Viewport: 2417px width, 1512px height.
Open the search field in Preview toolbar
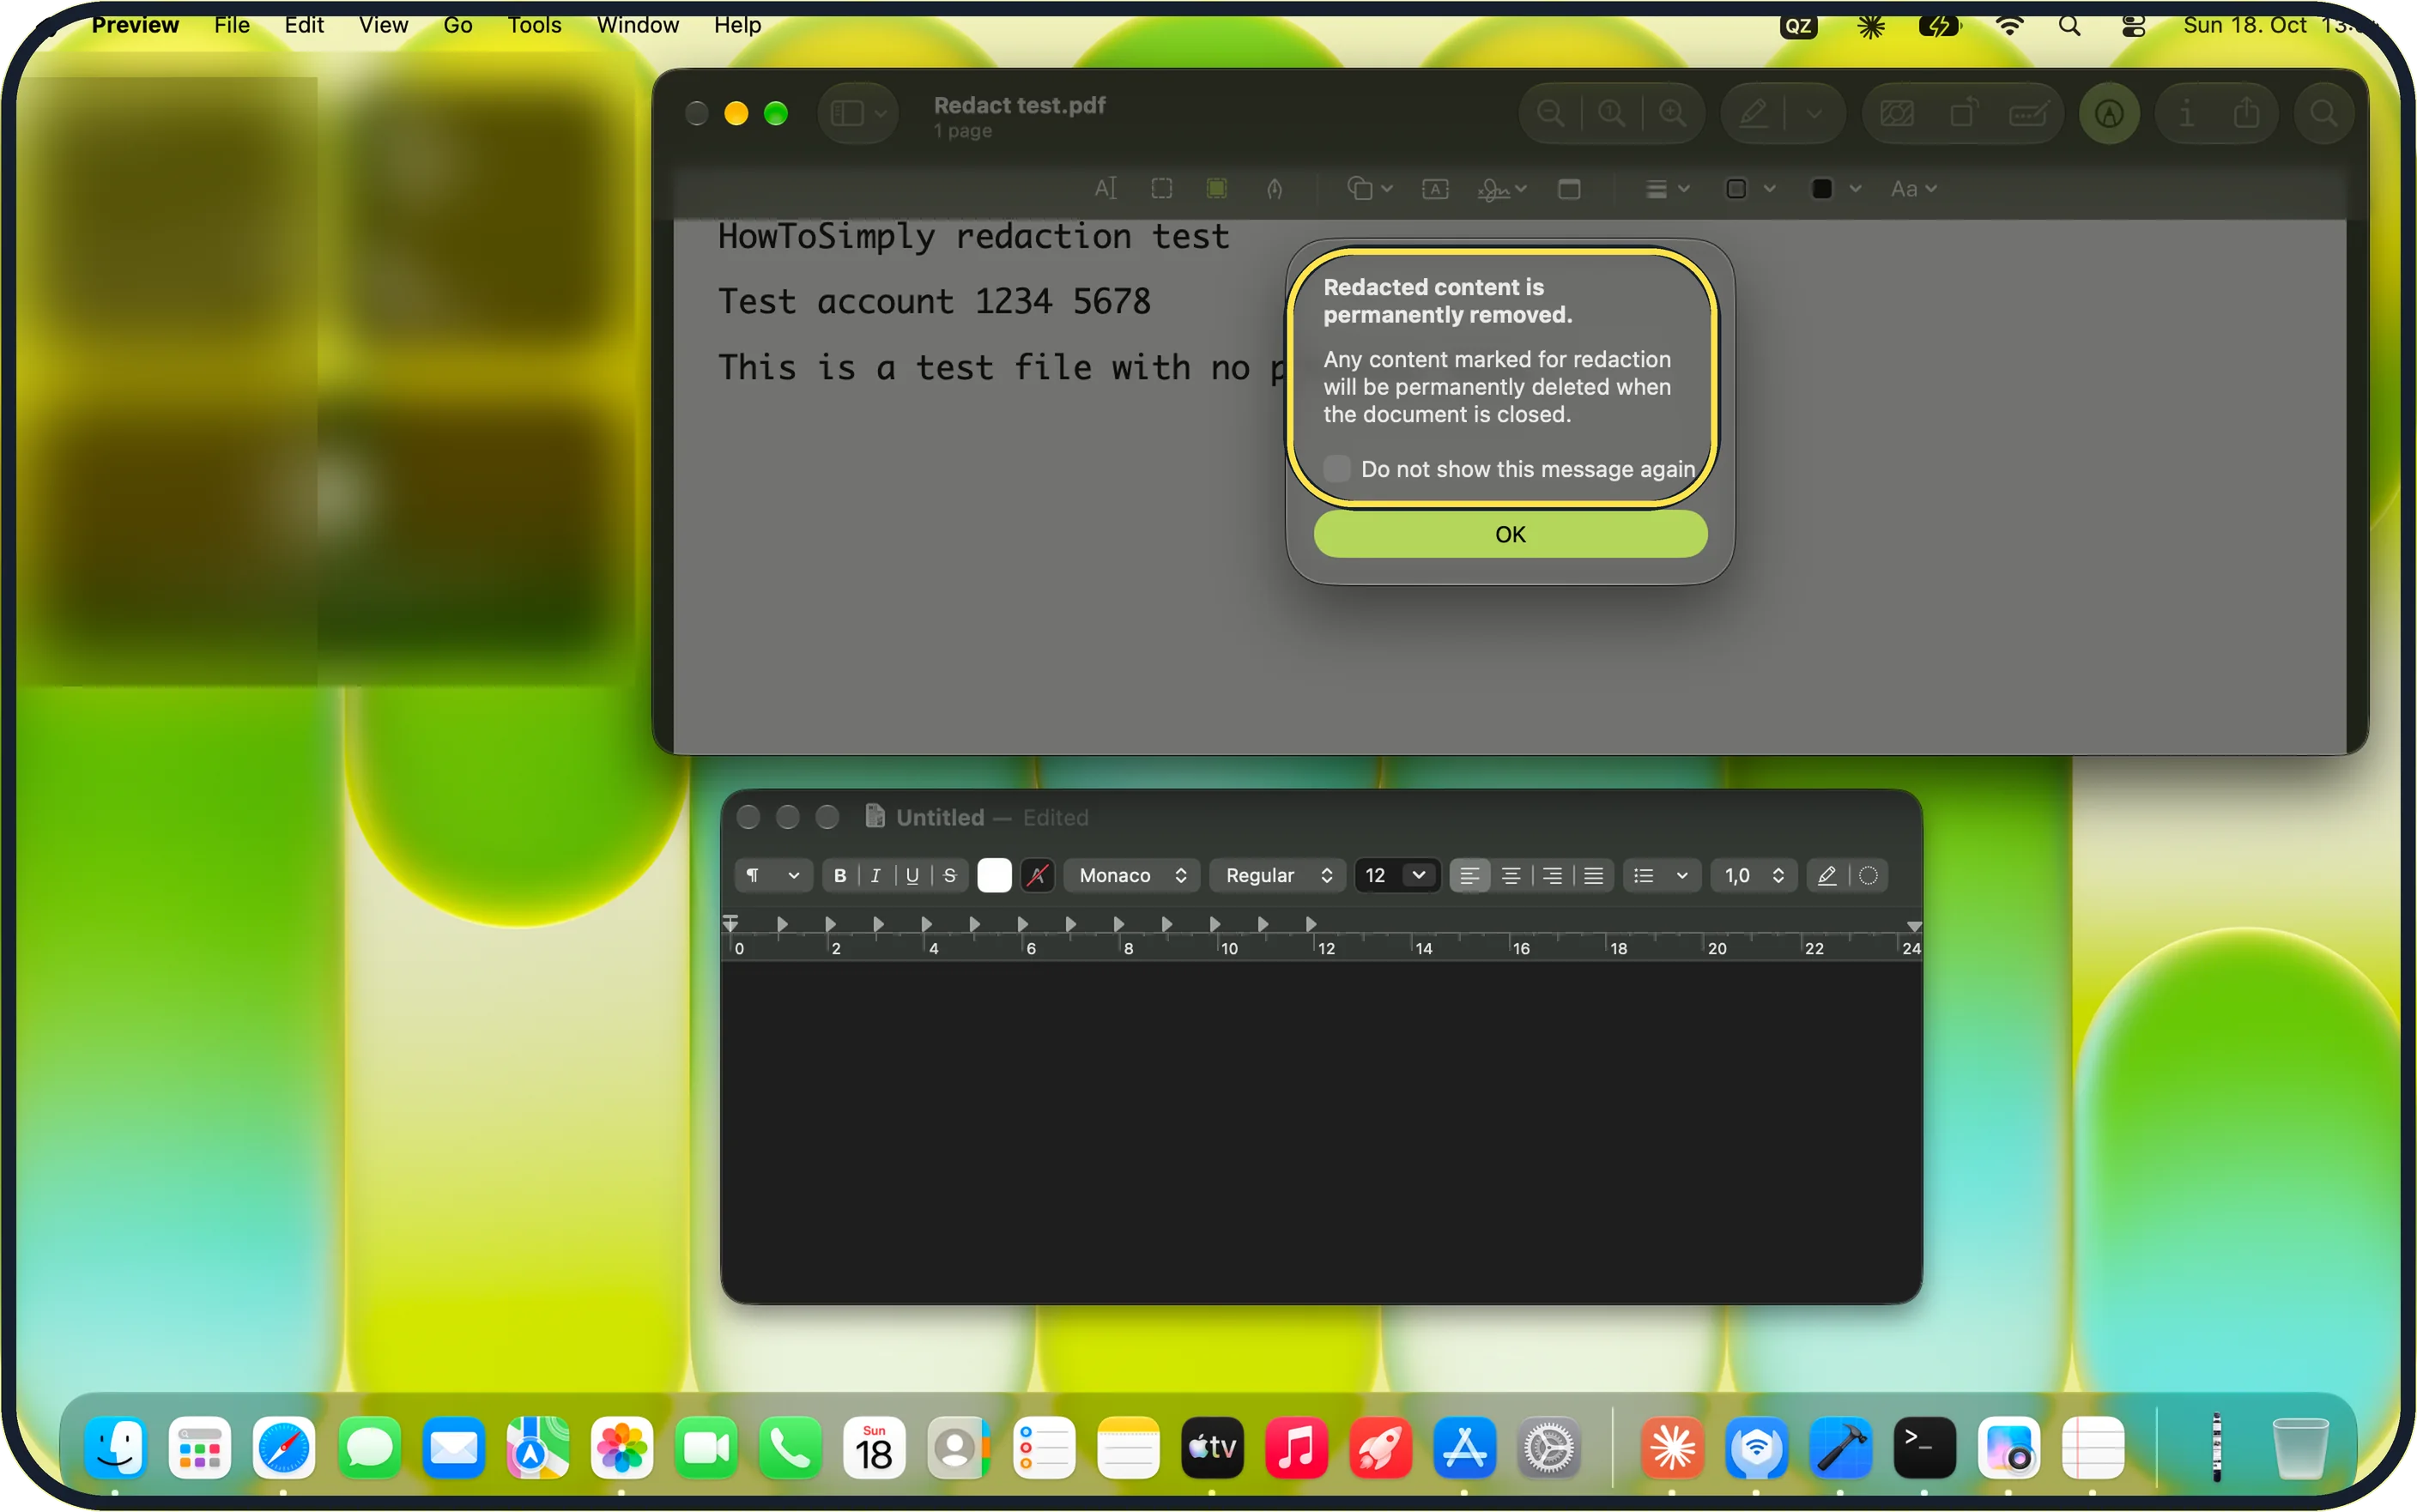coord(2323,113)
